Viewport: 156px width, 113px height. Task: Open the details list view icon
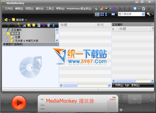[97, 14]
